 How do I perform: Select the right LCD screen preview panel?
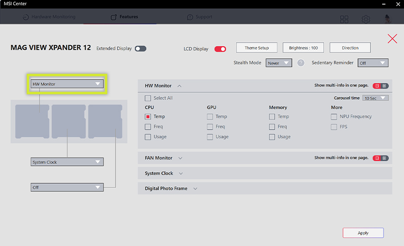tap(105, 122)
